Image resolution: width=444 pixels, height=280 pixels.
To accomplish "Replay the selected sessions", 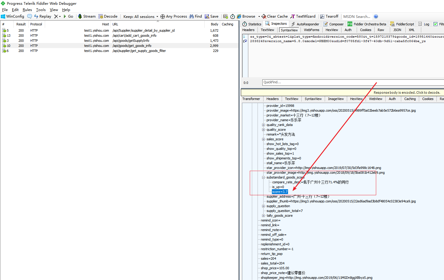I will point(43,16).
